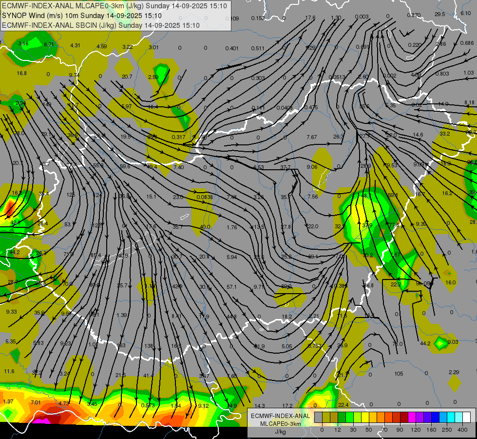Screen dimensions: 477x439
Task: Select the MLCAPE0-3km header line in legend box
Action: pyautogui.click(x=114, y=6)
